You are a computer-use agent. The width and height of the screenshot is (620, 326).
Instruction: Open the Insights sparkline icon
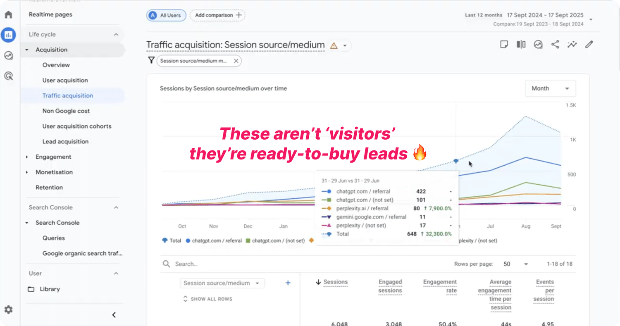pos(572,45)
